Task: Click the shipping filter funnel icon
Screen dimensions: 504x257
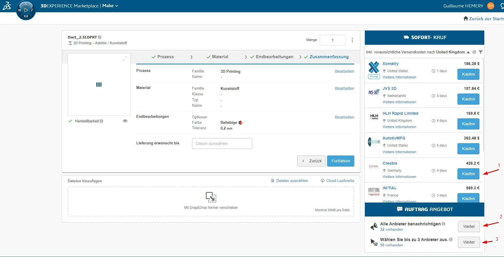Action: (x=481, y=52)
